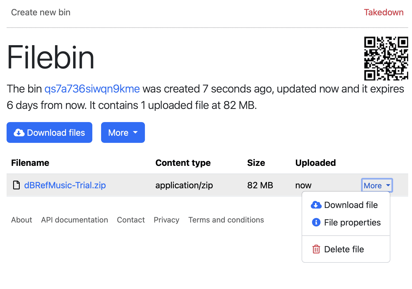This screenshot has width=412, height=289.
Task: Select Delete file from the menu
Action: (x=344, y=249)
